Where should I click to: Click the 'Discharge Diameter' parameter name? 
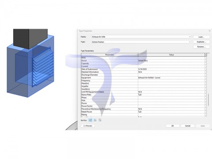90,75
